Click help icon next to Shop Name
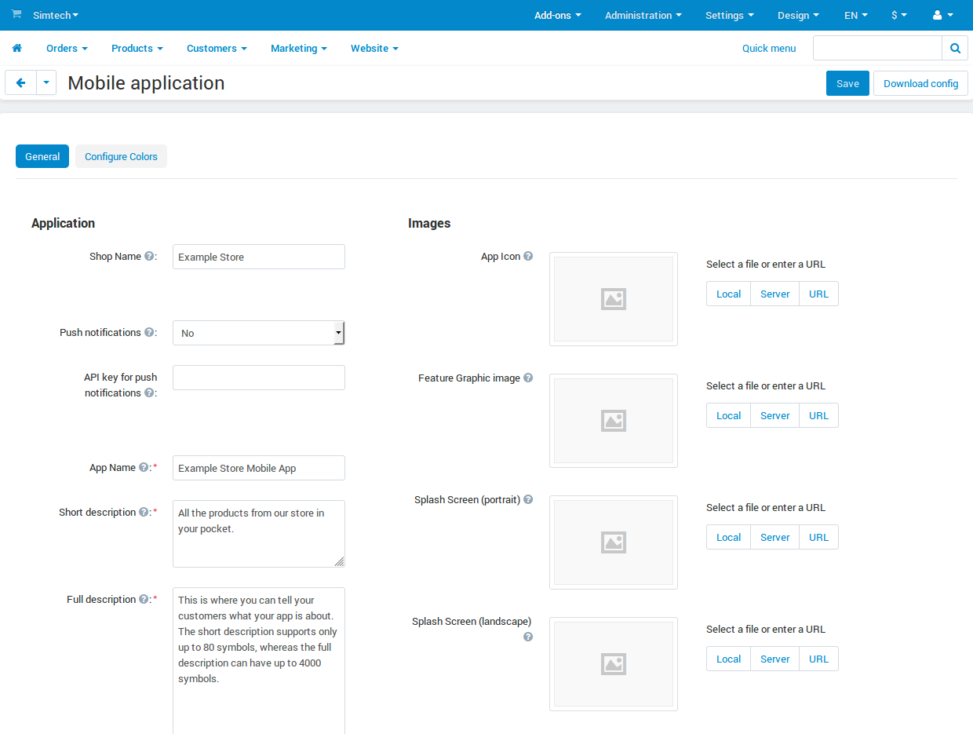This screenshot has height=734, width=973. 149,256
